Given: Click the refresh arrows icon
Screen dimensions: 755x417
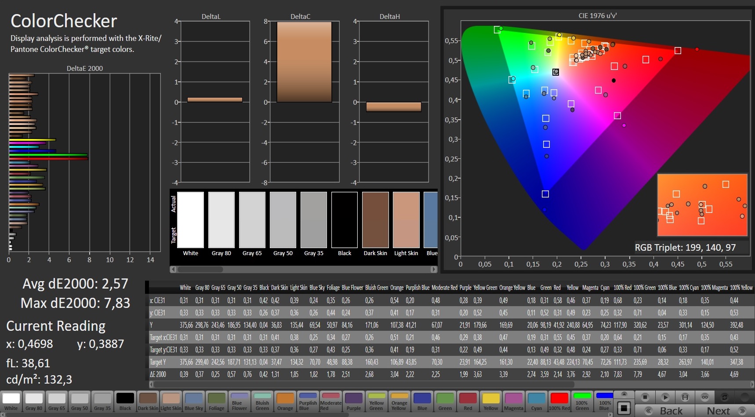Looking at the screenshot, I should 724,397.
